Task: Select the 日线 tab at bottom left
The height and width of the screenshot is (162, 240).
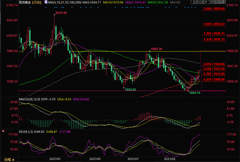Action: point(6,159)
